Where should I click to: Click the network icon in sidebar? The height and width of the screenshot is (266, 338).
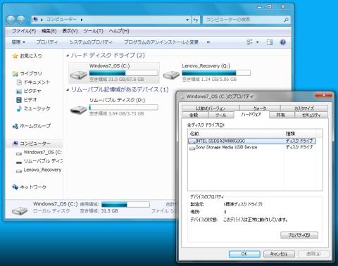15,187
